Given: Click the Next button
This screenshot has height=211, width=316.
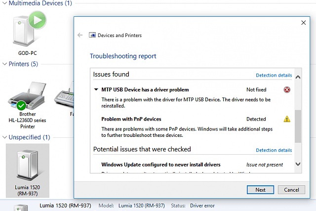Looking at the screenshot, I should [x=260, y=190].
